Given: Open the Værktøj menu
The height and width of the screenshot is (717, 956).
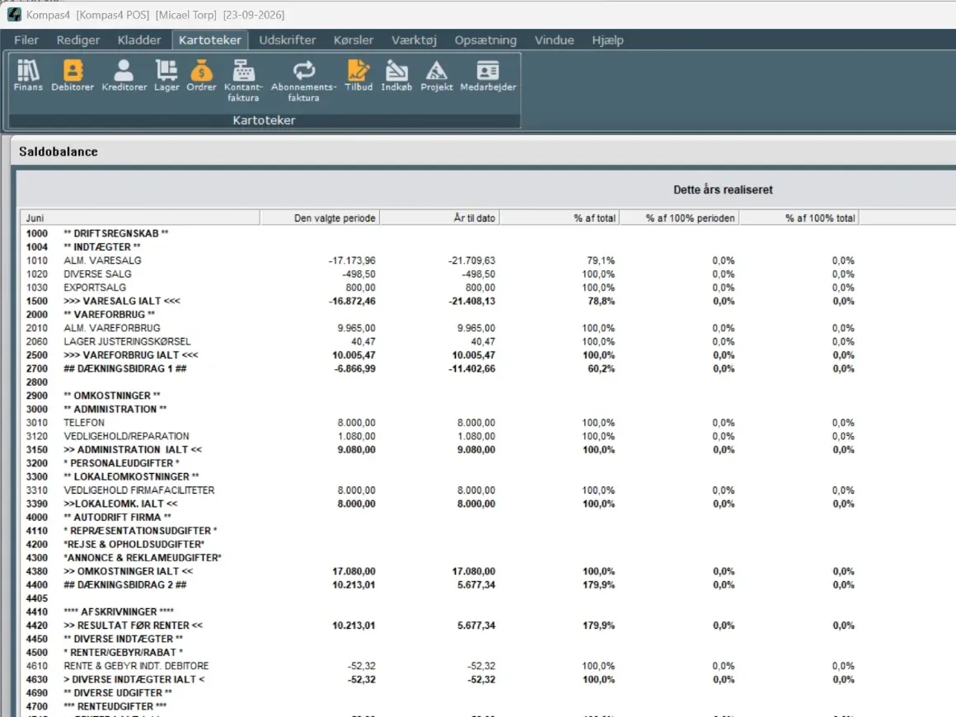Looking at the screenshot, I should pyautogui.click(x=414, y=40).
